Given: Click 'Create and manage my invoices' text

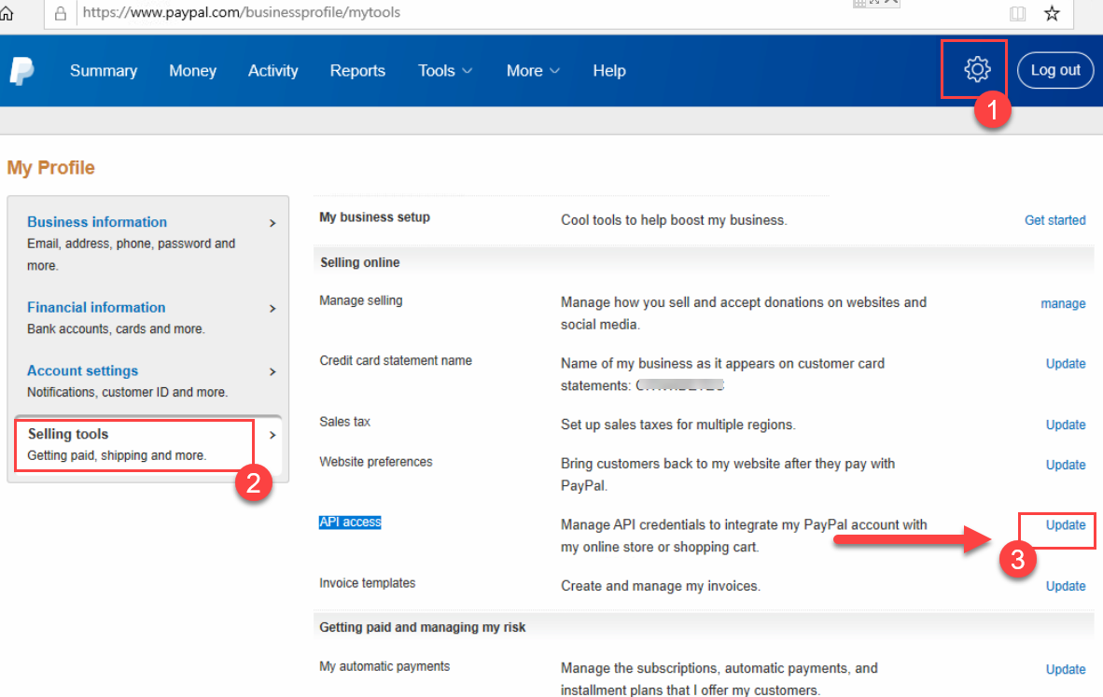Looking at the screenshot, I should click(x=661, y=586).
